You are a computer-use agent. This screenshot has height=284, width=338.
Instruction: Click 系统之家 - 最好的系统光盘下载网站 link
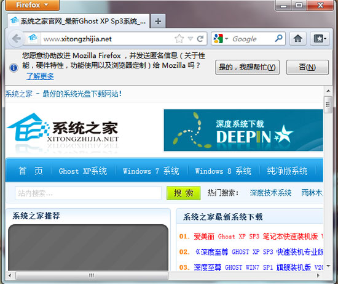pyautogui.click(x=63, y=94)
